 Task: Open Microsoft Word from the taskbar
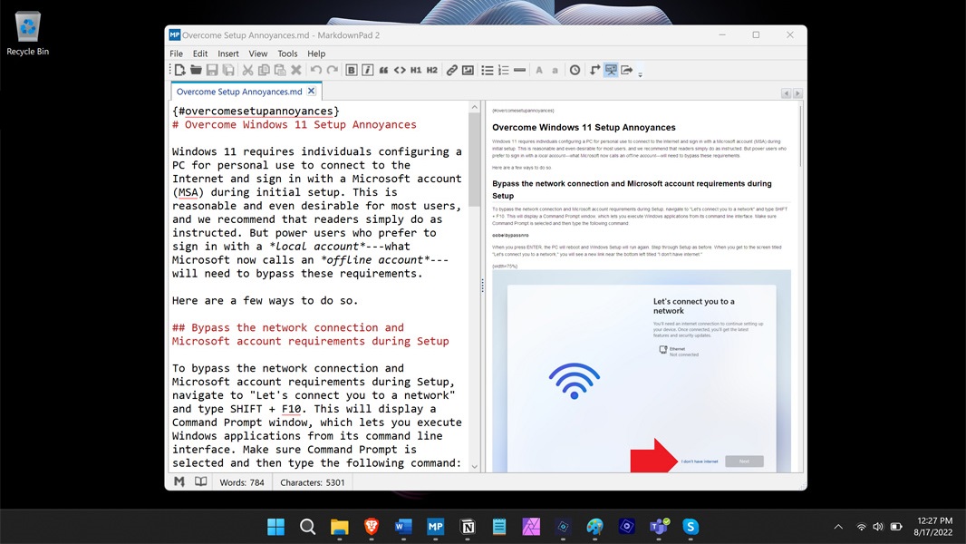pyautogui.click(x=403, y=526)
